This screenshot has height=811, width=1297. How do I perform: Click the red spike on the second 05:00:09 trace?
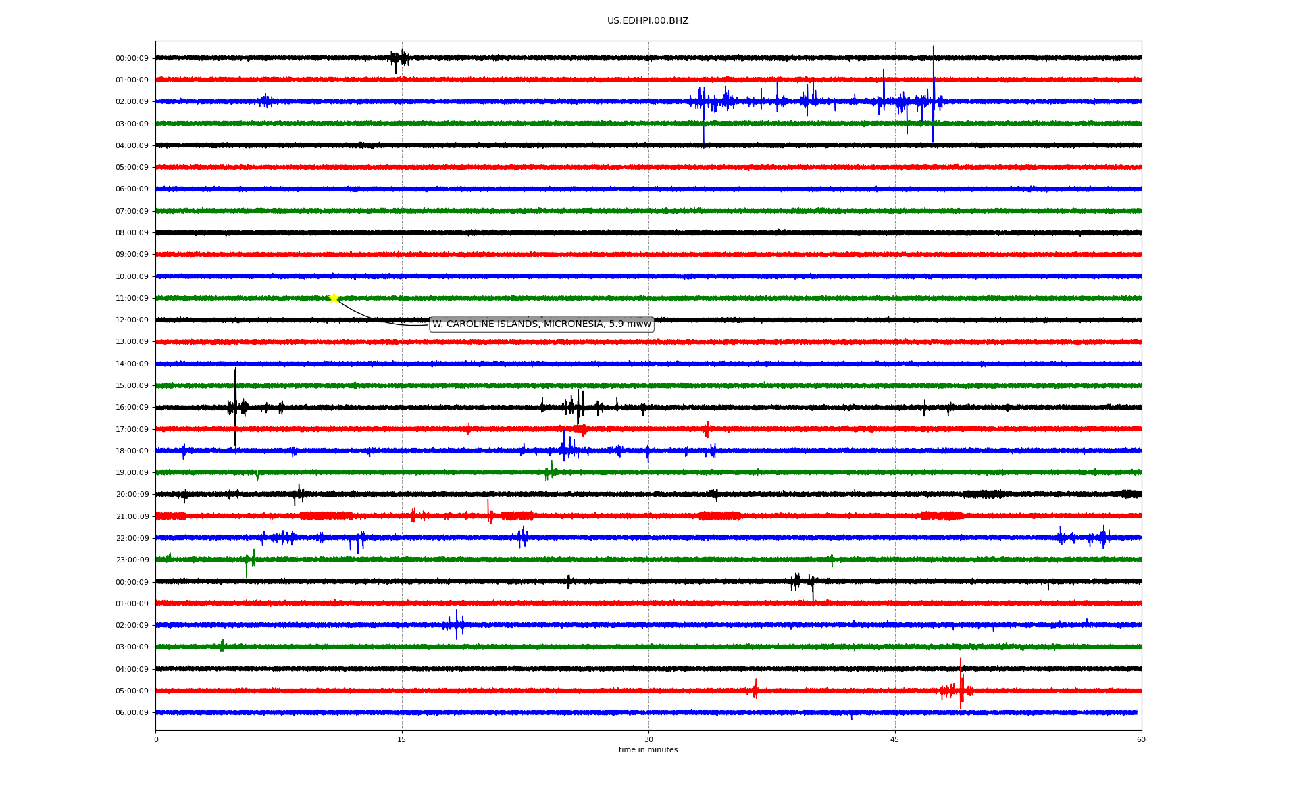[x=961, y=684]
